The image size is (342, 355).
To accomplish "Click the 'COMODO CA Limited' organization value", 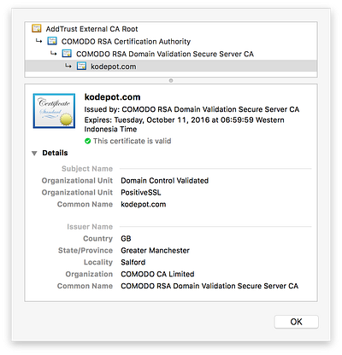I will tap(157, 274).
